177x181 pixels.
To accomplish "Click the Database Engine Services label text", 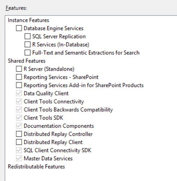I will coord(54,28).
